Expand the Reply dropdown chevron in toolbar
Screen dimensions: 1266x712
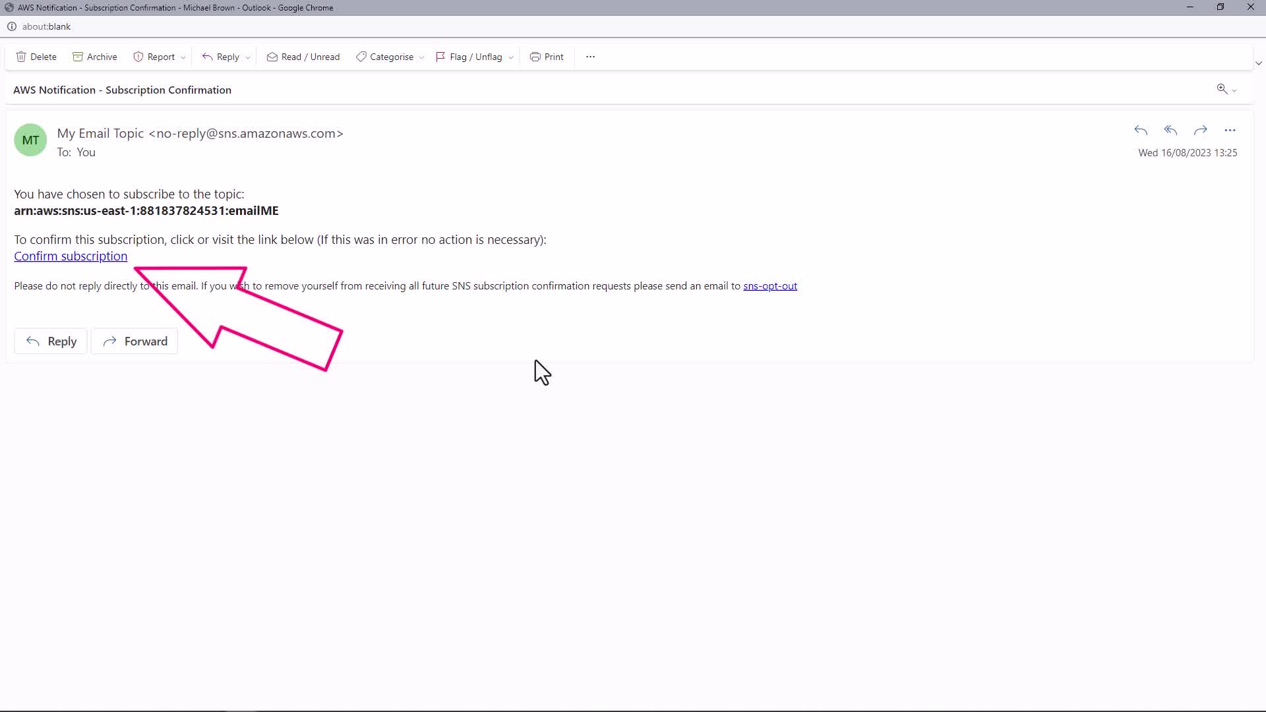pyautogui.click(x=248, y=57)
